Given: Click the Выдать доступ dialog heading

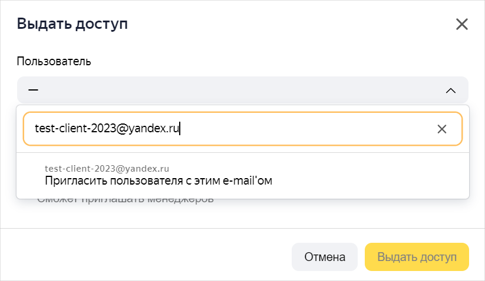Looking at the screenshot, I should click(72, 24).
